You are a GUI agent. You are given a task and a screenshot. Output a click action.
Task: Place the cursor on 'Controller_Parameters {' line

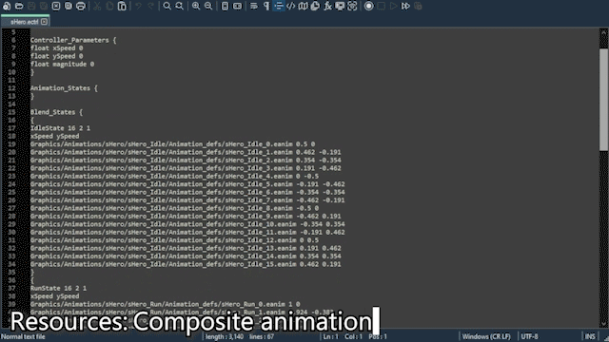73,40
